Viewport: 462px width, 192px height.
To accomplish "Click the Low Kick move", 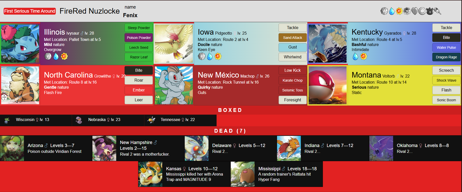I will point(293,70).
